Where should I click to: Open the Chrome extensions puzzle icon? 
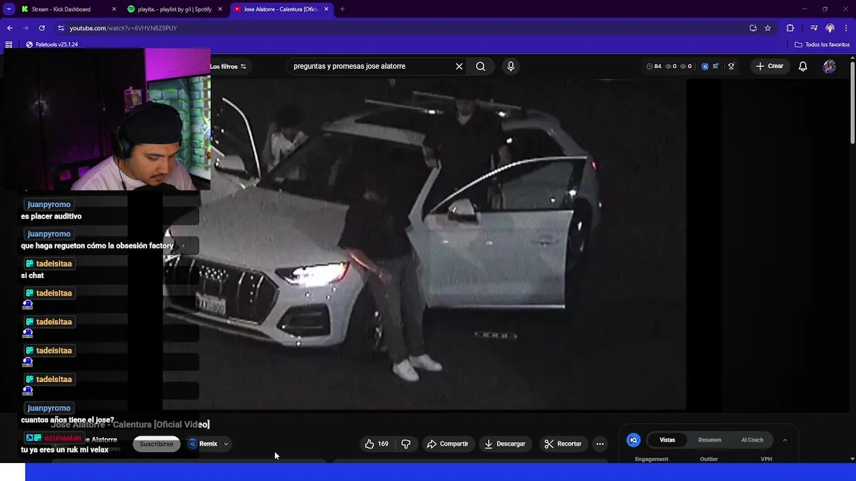point(790,28)
